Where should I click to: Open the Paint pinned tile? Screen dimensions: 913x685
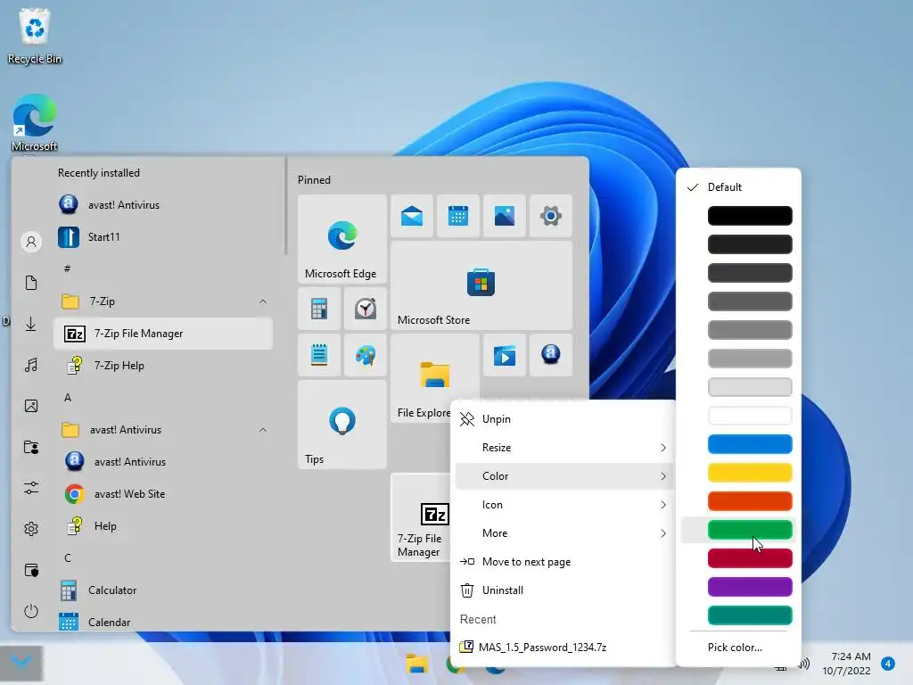pyautogui.click(x=365, y=355)
